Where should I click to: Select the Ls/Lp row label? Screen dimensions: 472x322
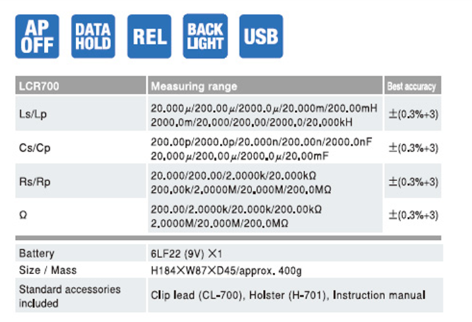32,114
